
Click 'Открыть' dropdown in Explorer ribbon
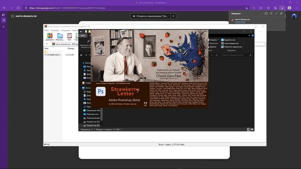214,40
